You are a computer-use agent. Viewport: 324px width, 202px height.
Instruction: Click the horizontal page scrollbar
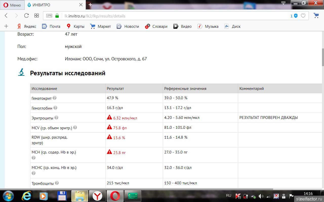[x=137, y=189]
